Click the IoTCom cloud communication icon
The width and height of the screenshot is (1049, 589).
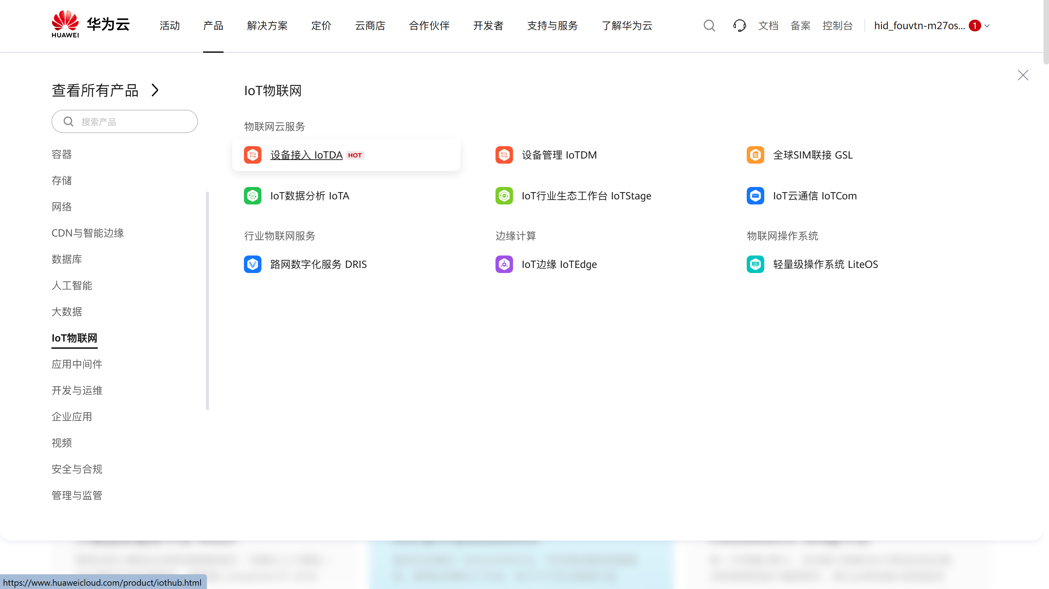(755, 196)
